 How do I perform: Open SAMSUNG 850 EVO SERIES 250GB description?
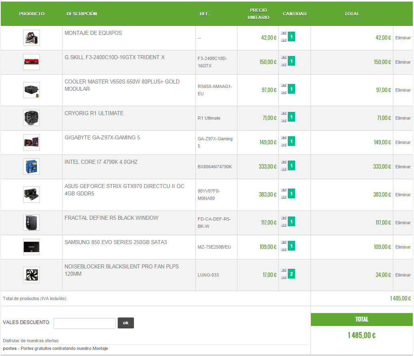116,242
